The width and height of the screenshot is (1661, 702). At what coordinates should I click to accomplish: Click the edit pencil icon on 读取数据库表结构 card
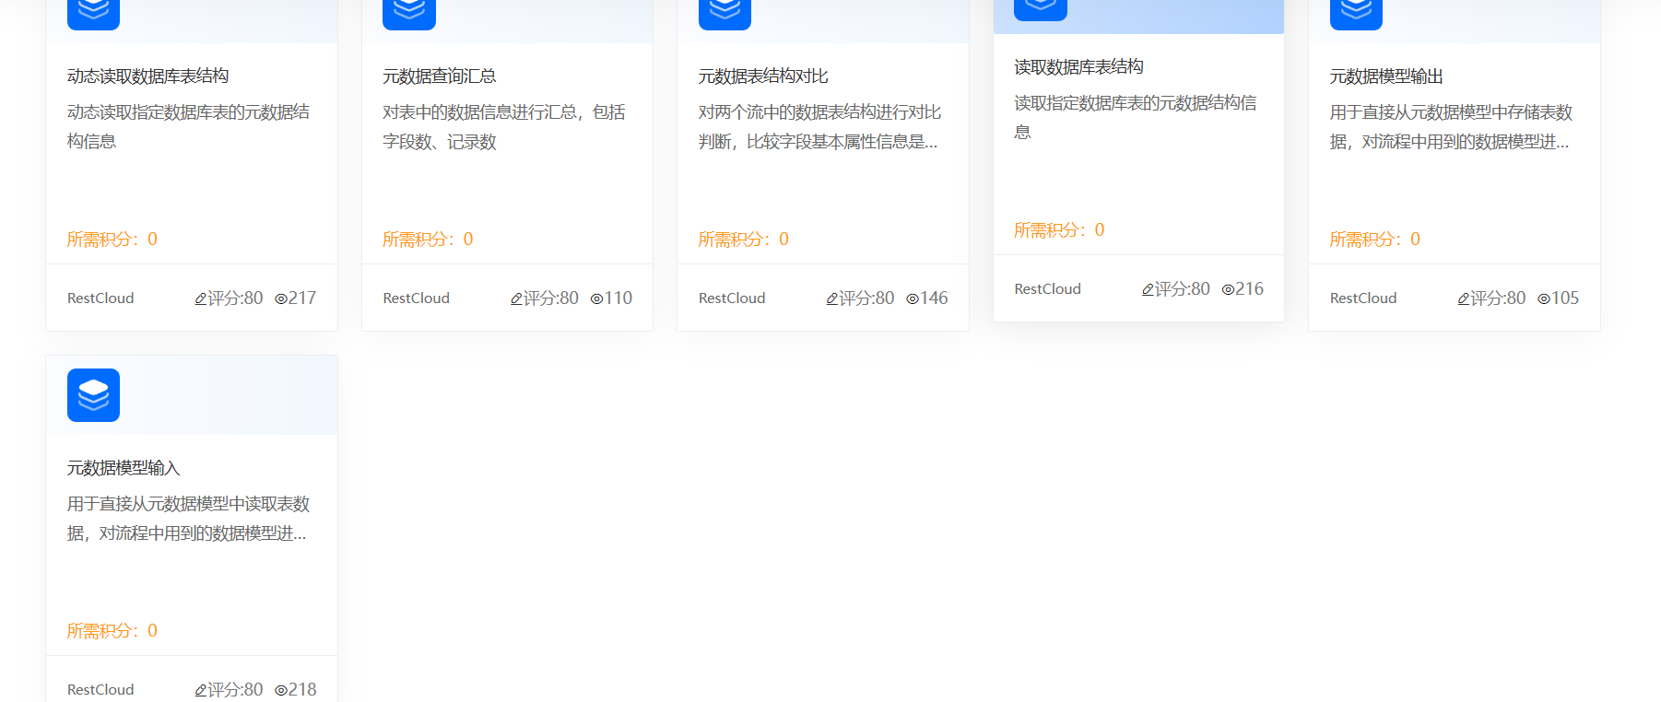pos(1148,289)
